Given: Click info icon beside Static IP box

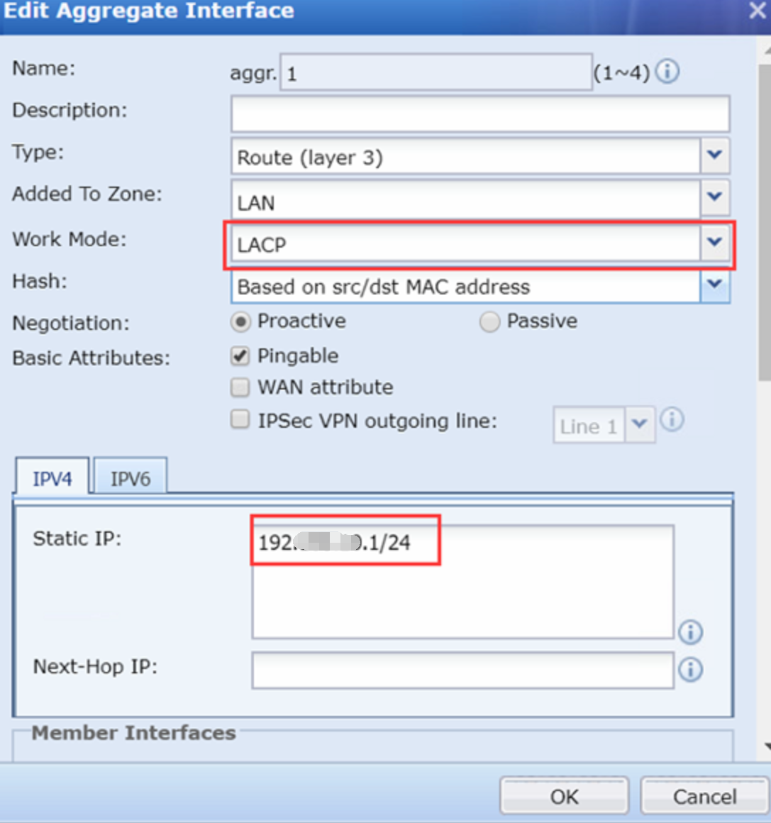Looking at the screenshot, I should 690,632.
